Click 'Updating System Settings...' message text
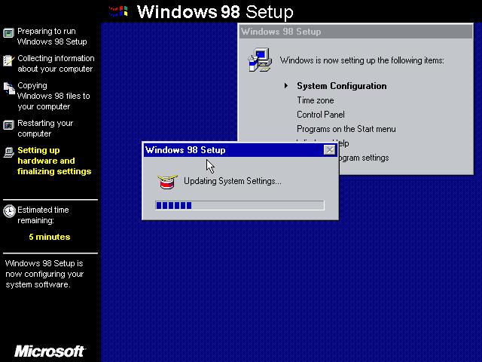The width and height of the screenshot is (482, 362). coord(233,181)
